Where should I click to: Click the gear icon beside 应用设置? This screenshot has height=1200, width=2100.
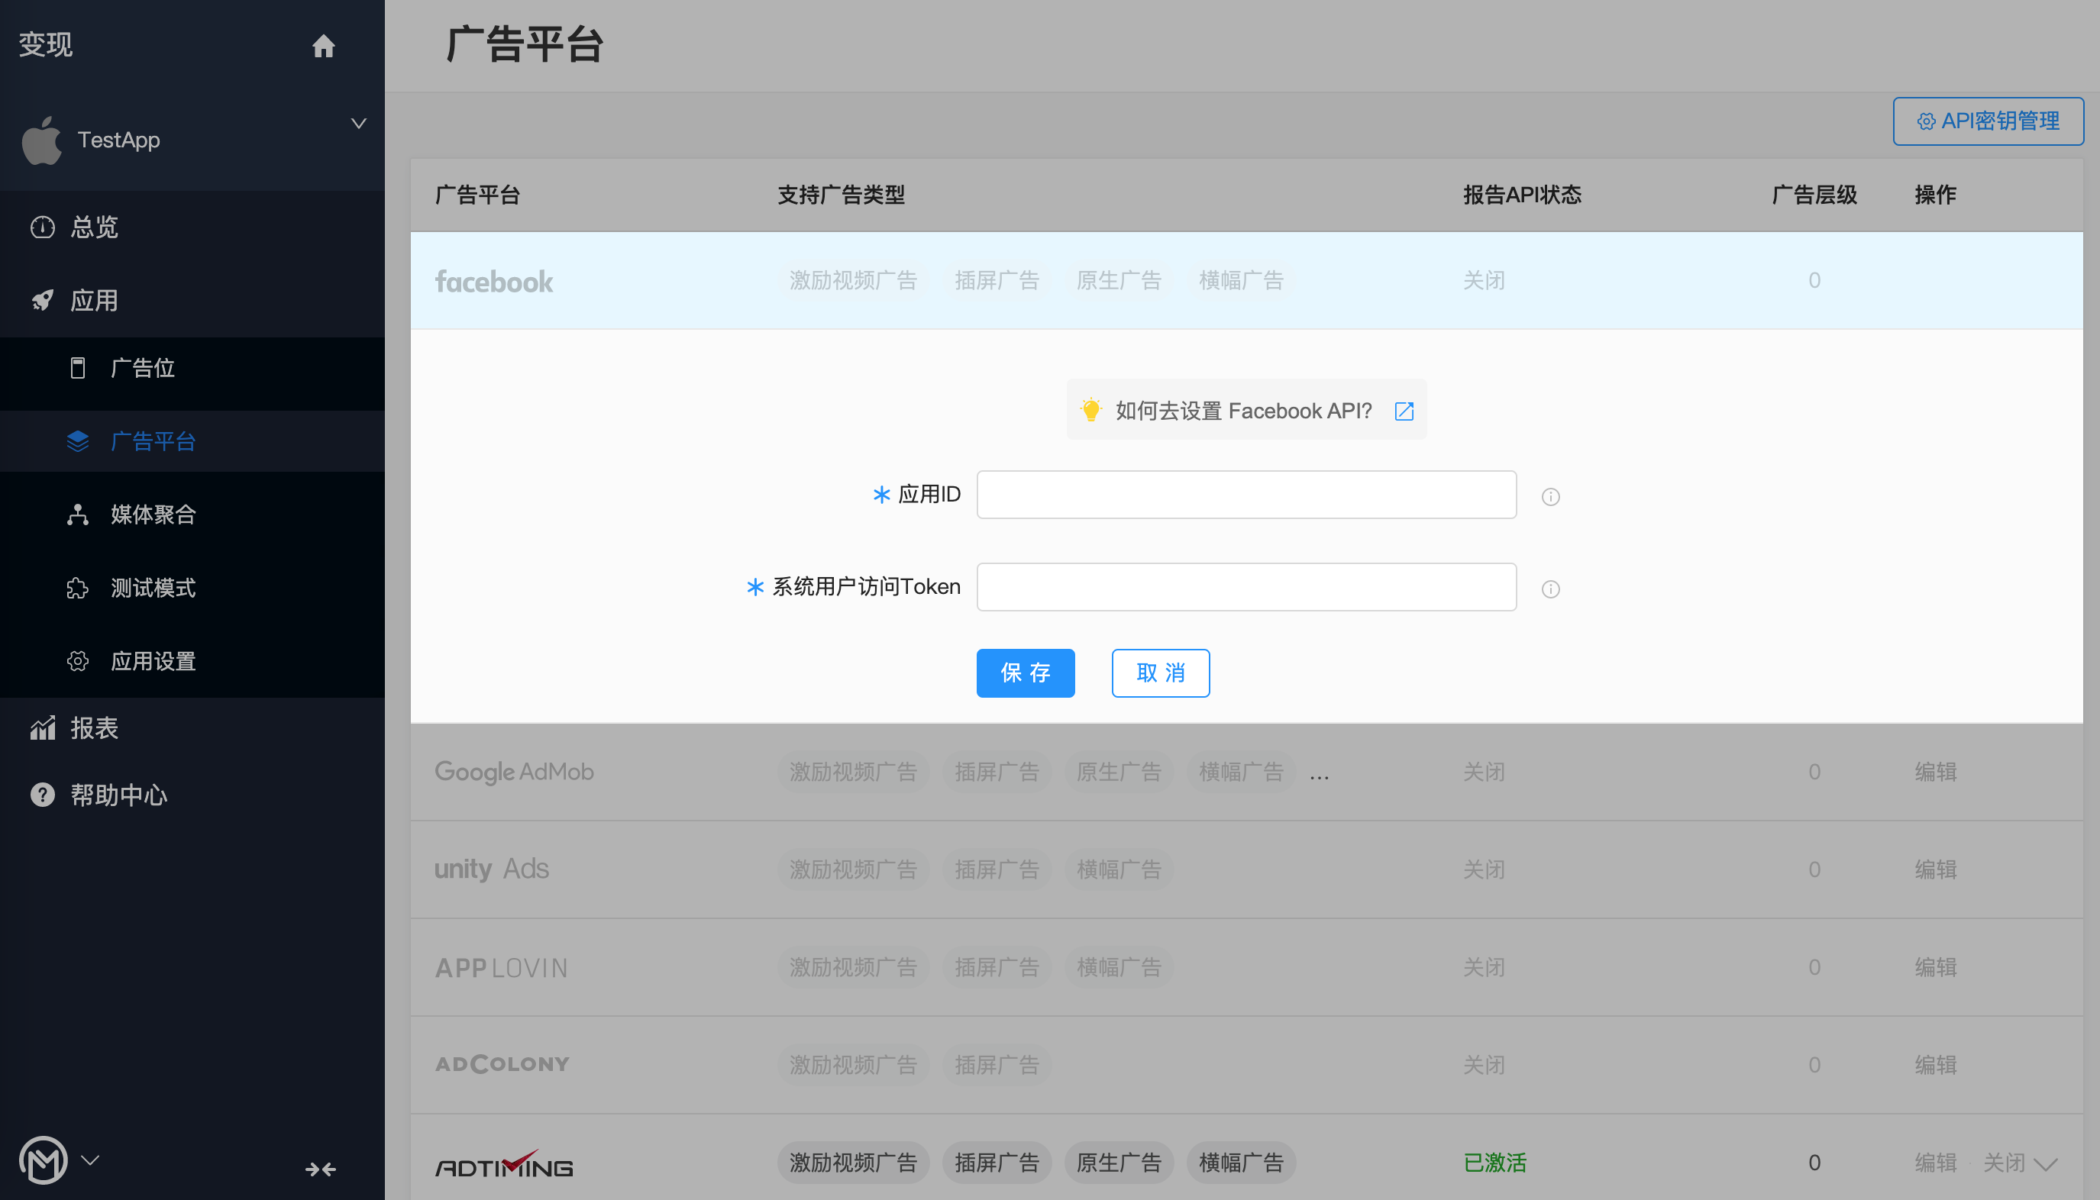[77, 661]
